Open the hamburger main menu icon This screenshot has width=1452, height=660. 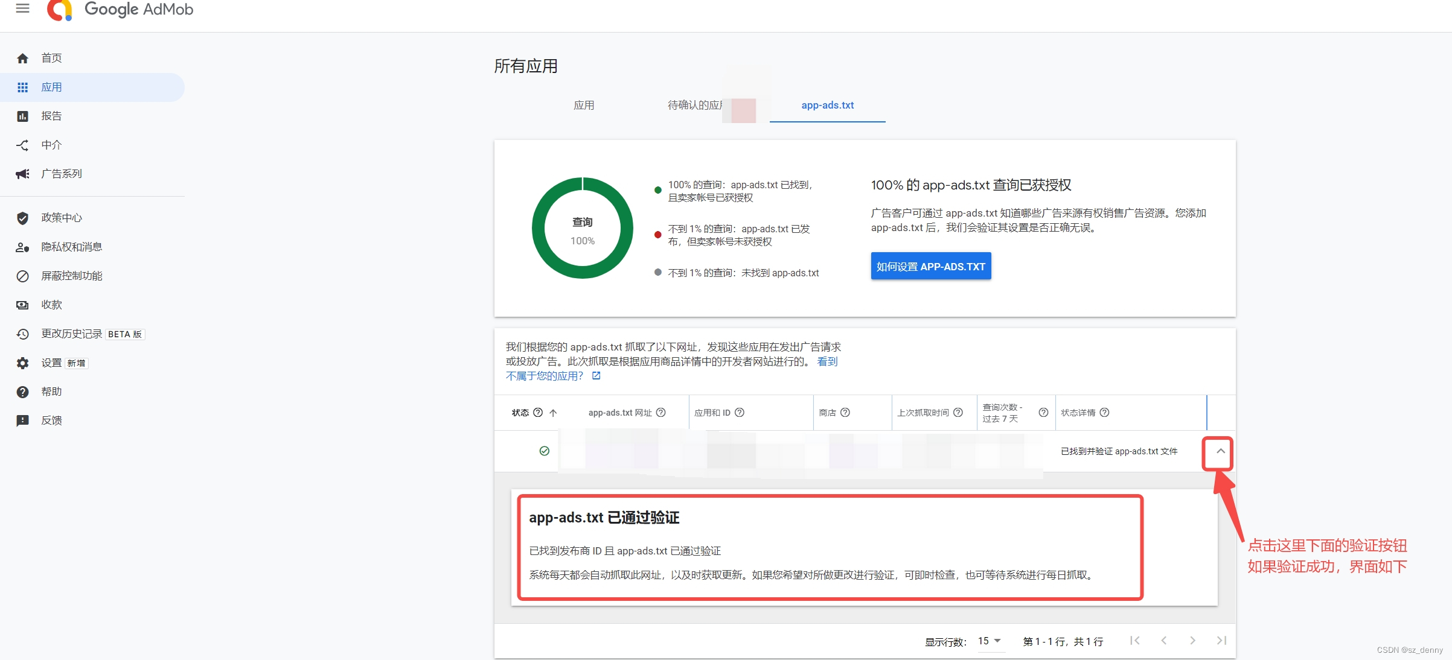click(x=22, y=8)
